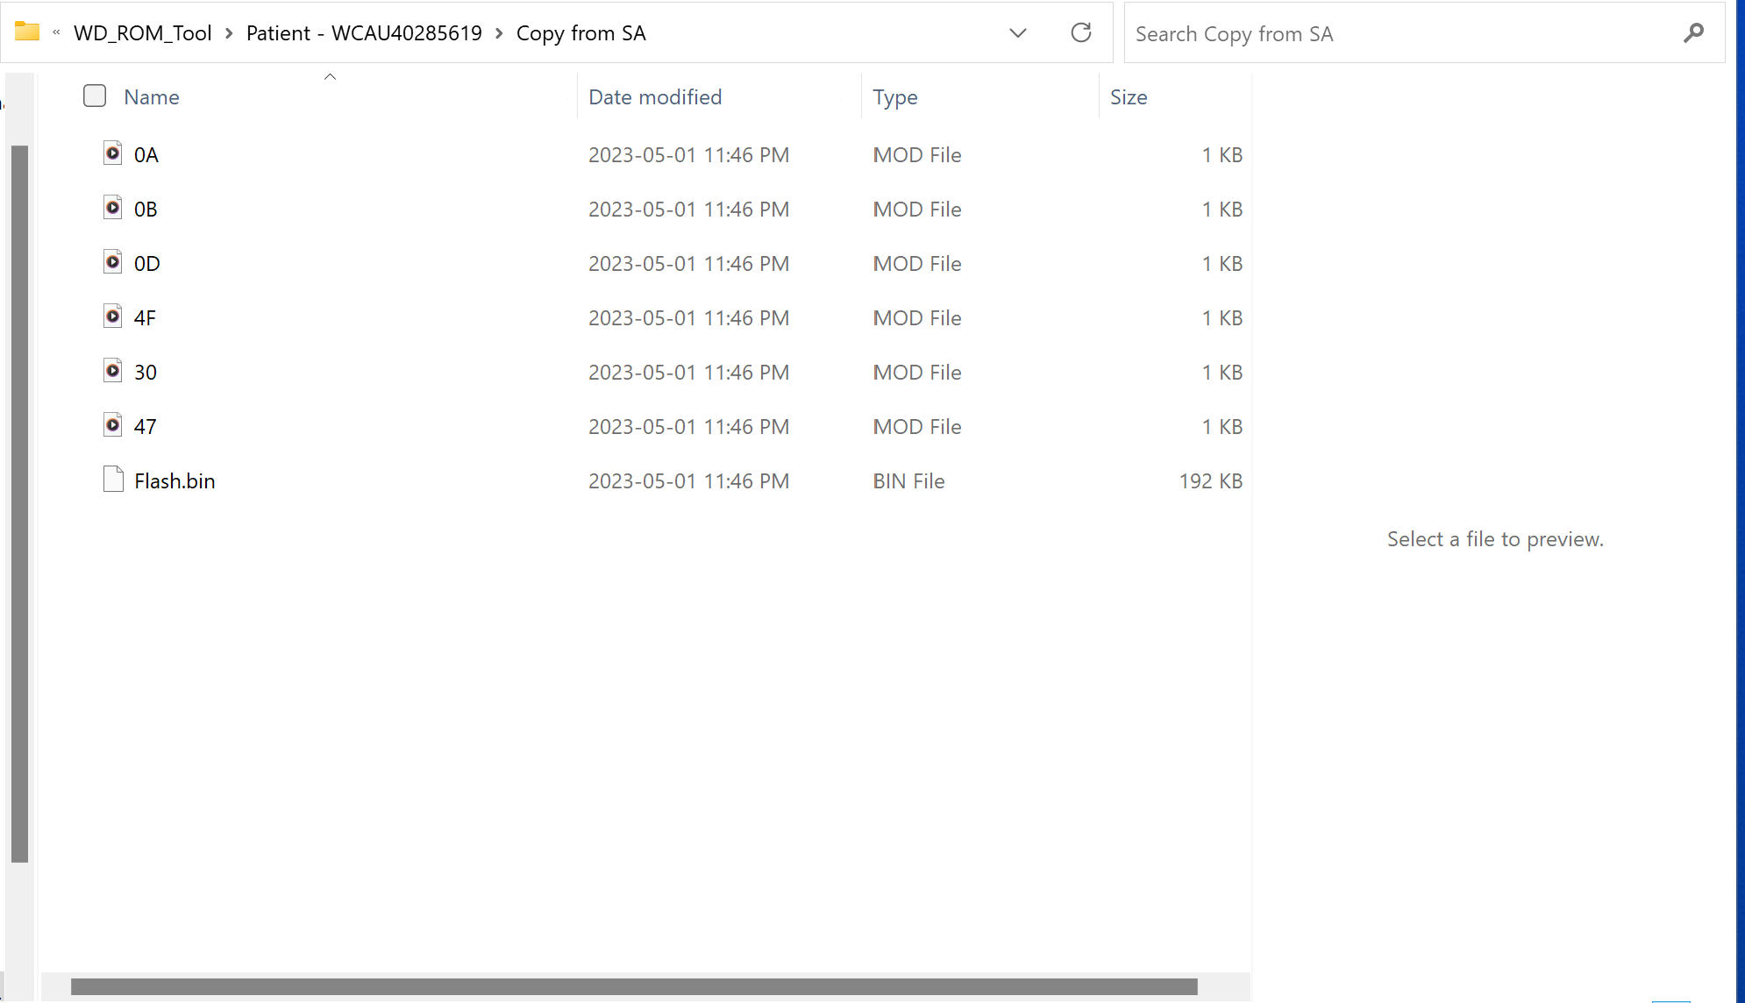Select the file named 30
This screenshot has width=1745, height=1003.
tap(146, 373)
